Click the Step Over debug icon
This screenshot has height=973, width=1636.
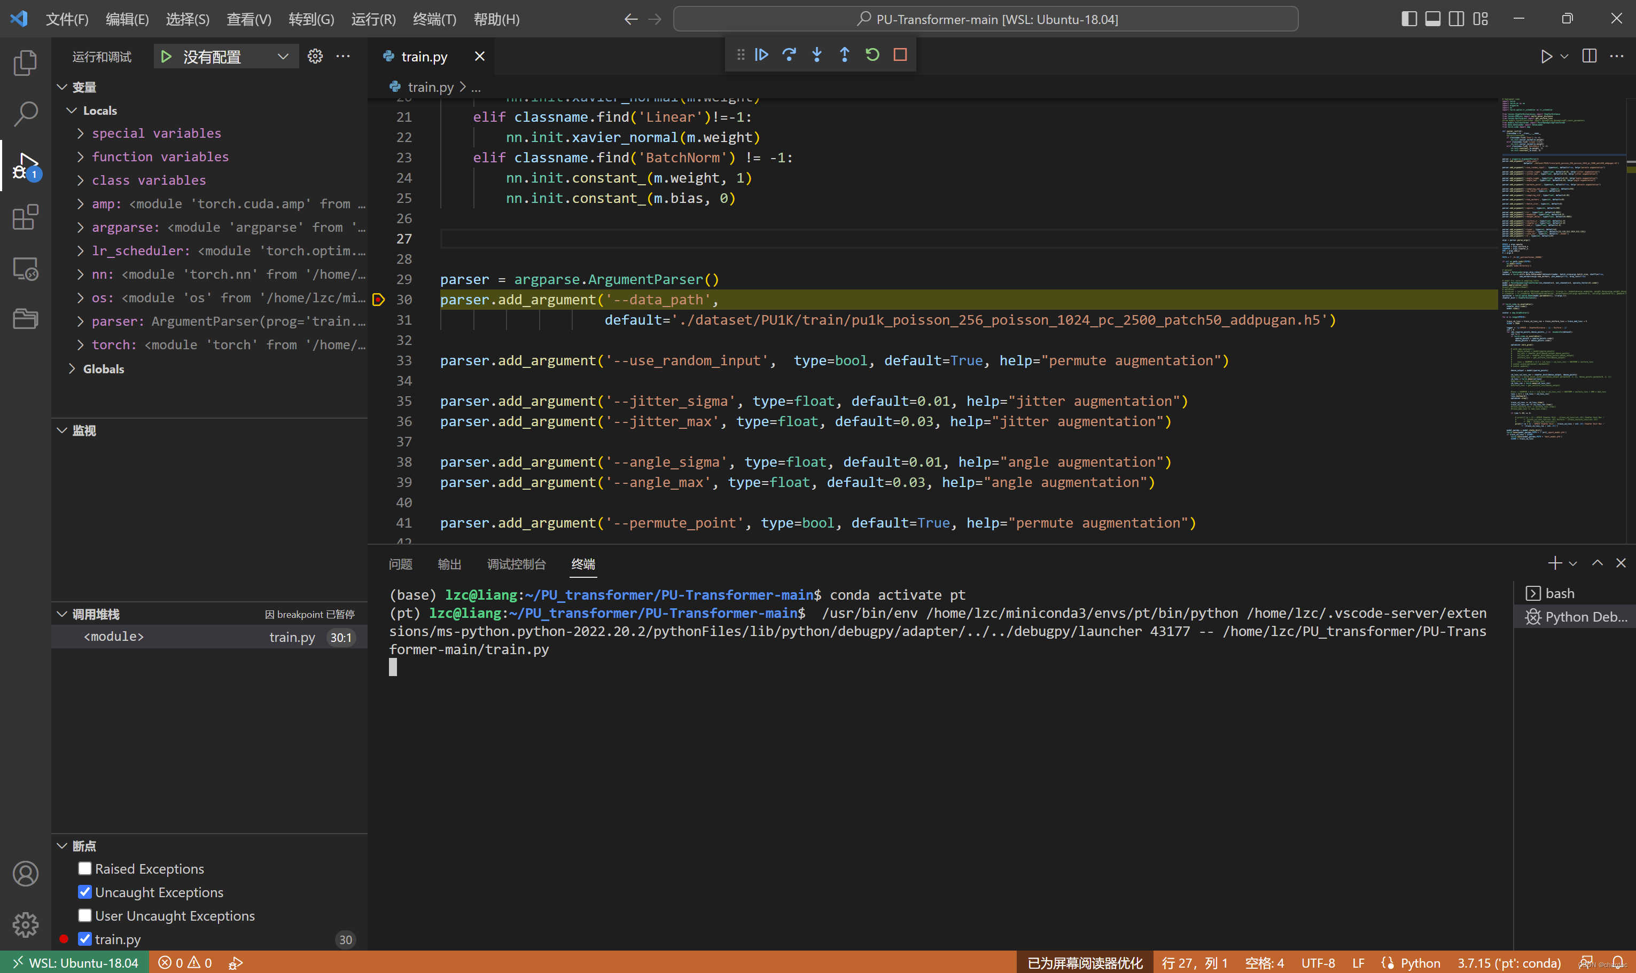[789, 54]
